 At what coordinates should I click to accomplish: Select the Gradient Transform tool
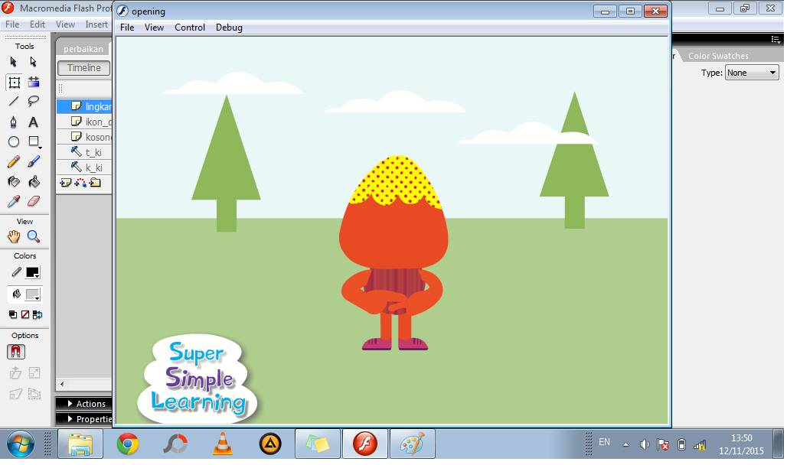(x=34, y=82)
